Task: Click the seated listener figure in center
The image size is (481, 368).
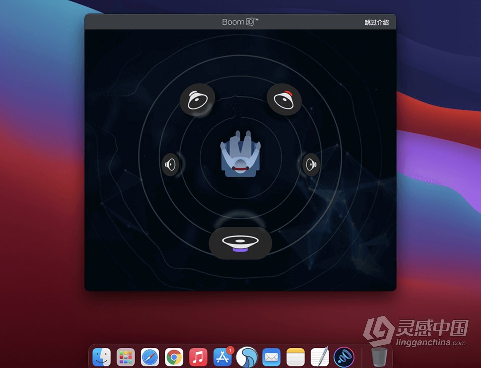Action: [x=241, y=154]
